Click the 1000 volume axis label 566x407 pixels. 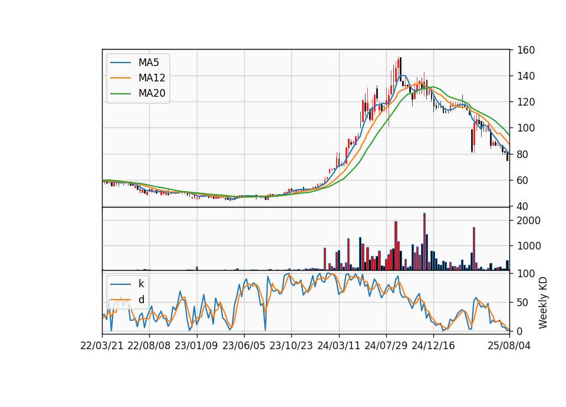pyautogui.click(x=528, y=246)
